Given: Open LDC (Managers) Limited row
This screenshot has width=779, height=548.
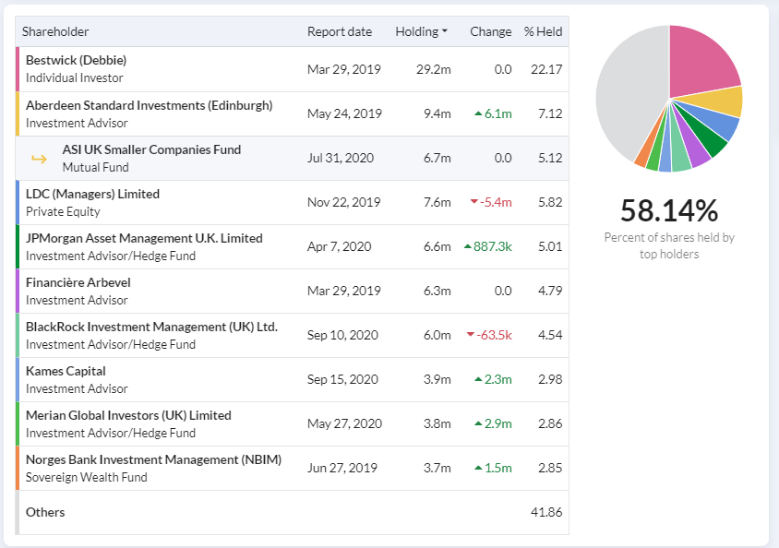Looking at the screenshot, I should point(92,194).
